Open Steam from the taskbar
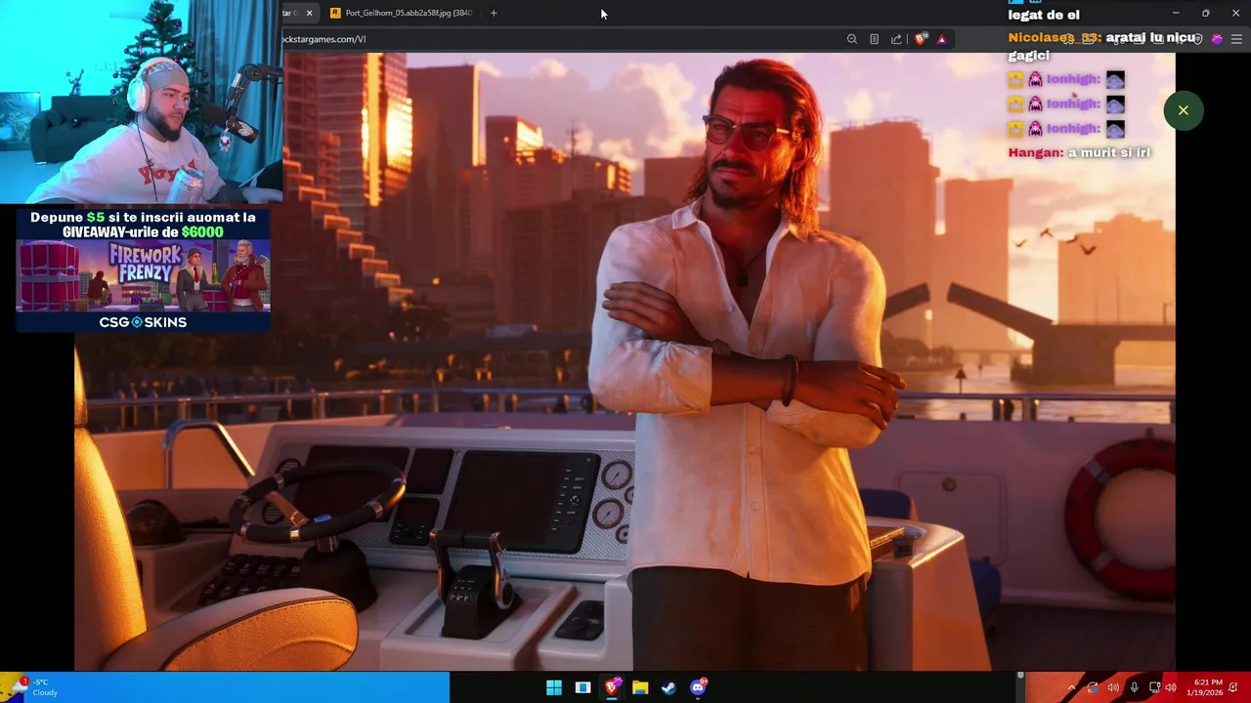 [x=669, y=687]
